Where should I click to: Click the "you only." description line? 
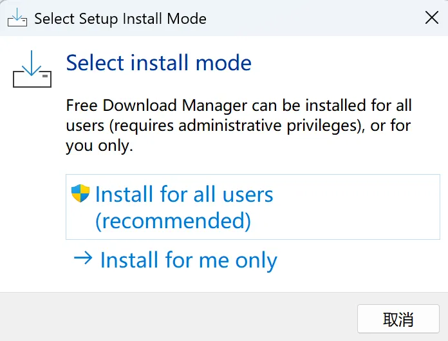pos(99,146)
